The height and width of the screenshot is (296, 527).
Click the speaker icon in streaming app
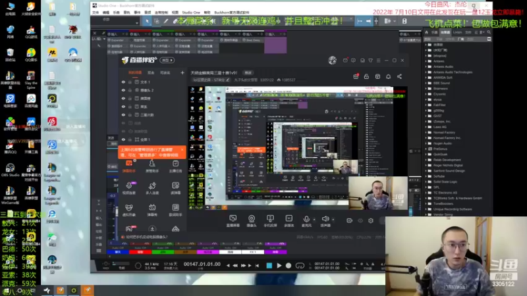(325, 220)
